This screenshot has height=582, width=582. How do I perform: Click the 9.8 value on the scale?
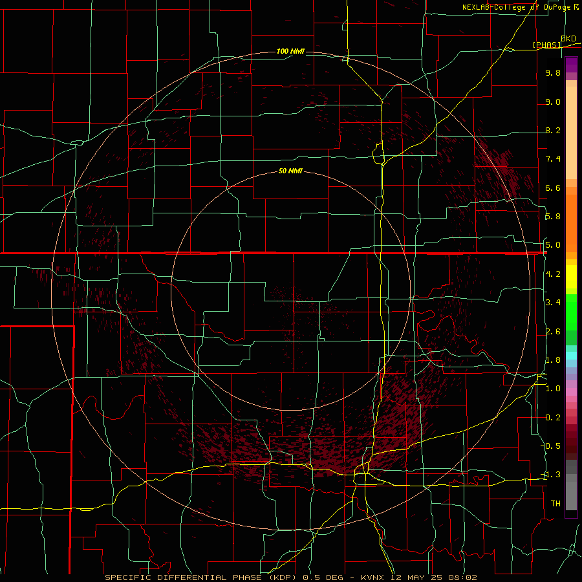[553, 72]
